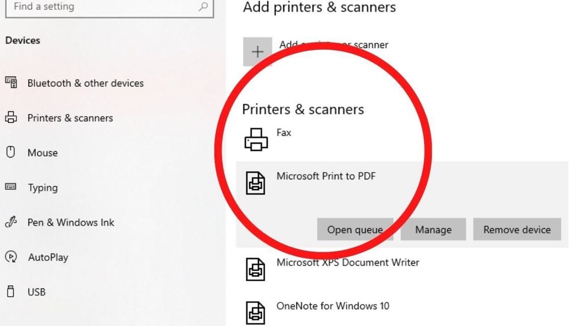Click the Pen & Windows Ink icon
This screenshot has width=580, height=326.
(11, 222)
